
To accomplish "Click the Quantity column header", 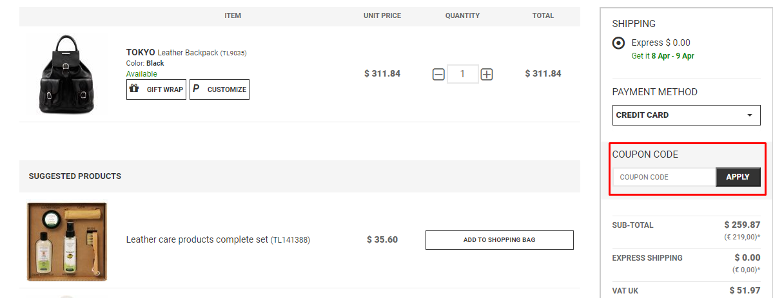I will click(462, 15).
